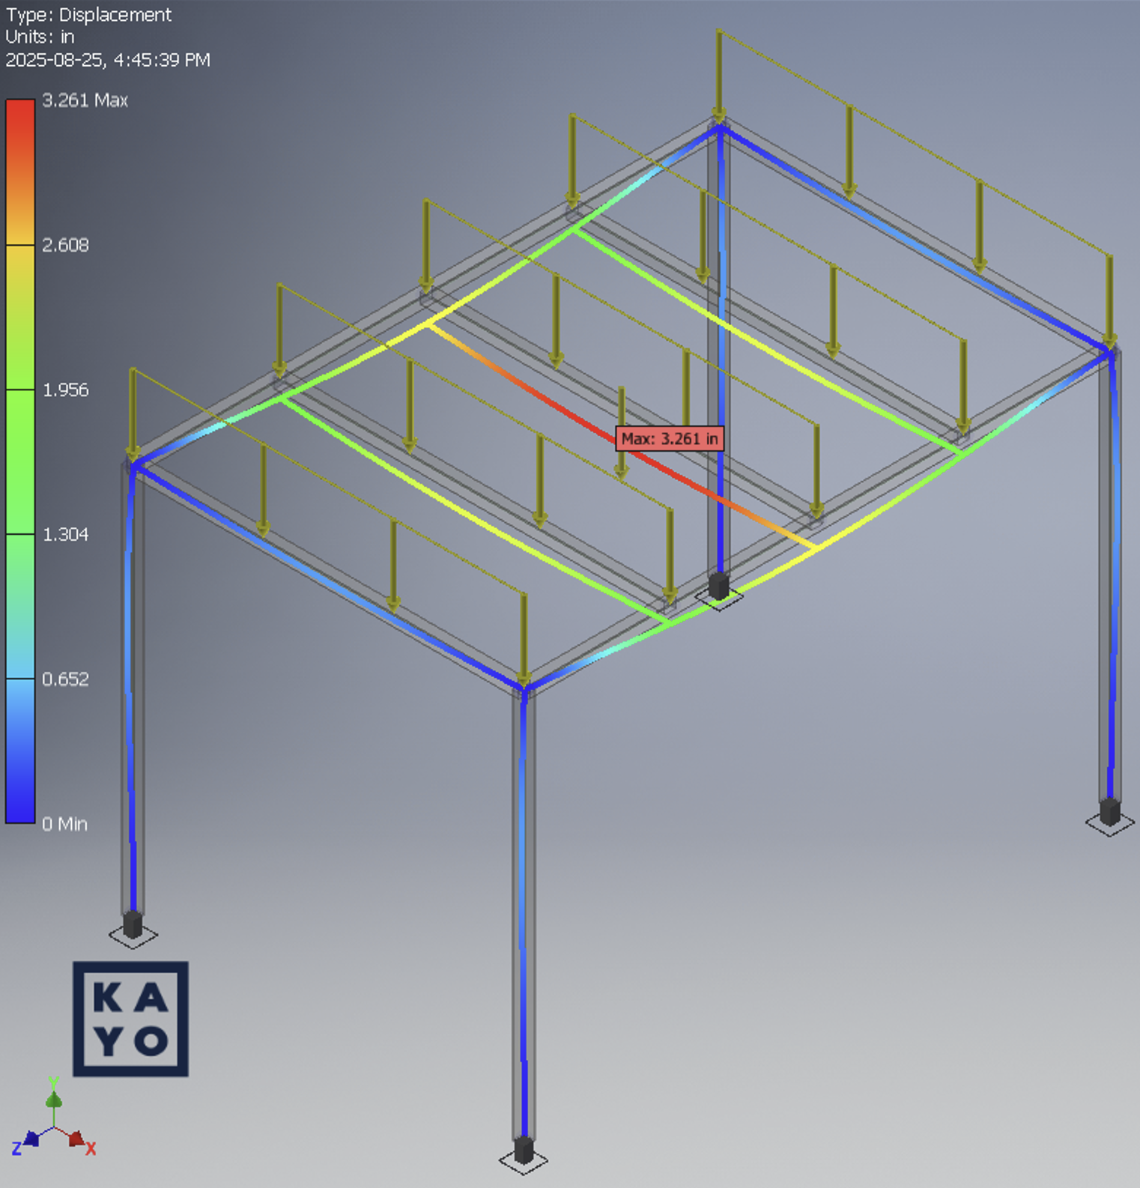1140x1188 pixels.
Task: Click the green Y axis arrow of the triad
Action: click(x=54, y=1100)
